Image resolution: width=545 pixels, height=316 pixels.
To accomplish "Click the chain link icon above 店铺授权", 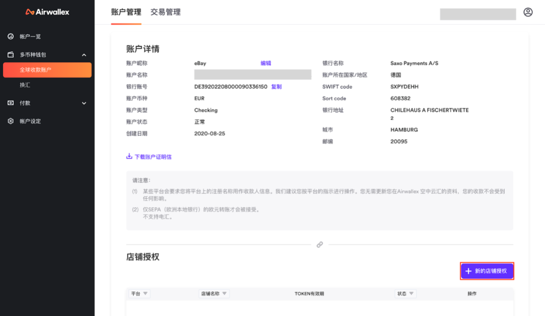I will coord(319,244).
